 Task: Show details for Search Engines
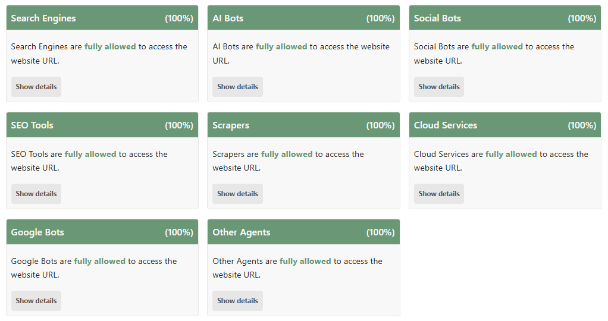[36, 87]
